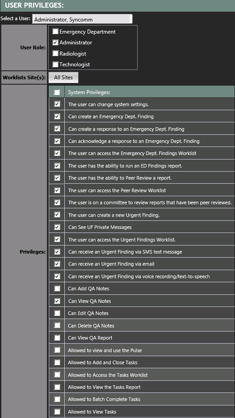Viewport: 235px width, 418px height.
Task: Enable the Radiologist user role
Action: pos(55,53)
